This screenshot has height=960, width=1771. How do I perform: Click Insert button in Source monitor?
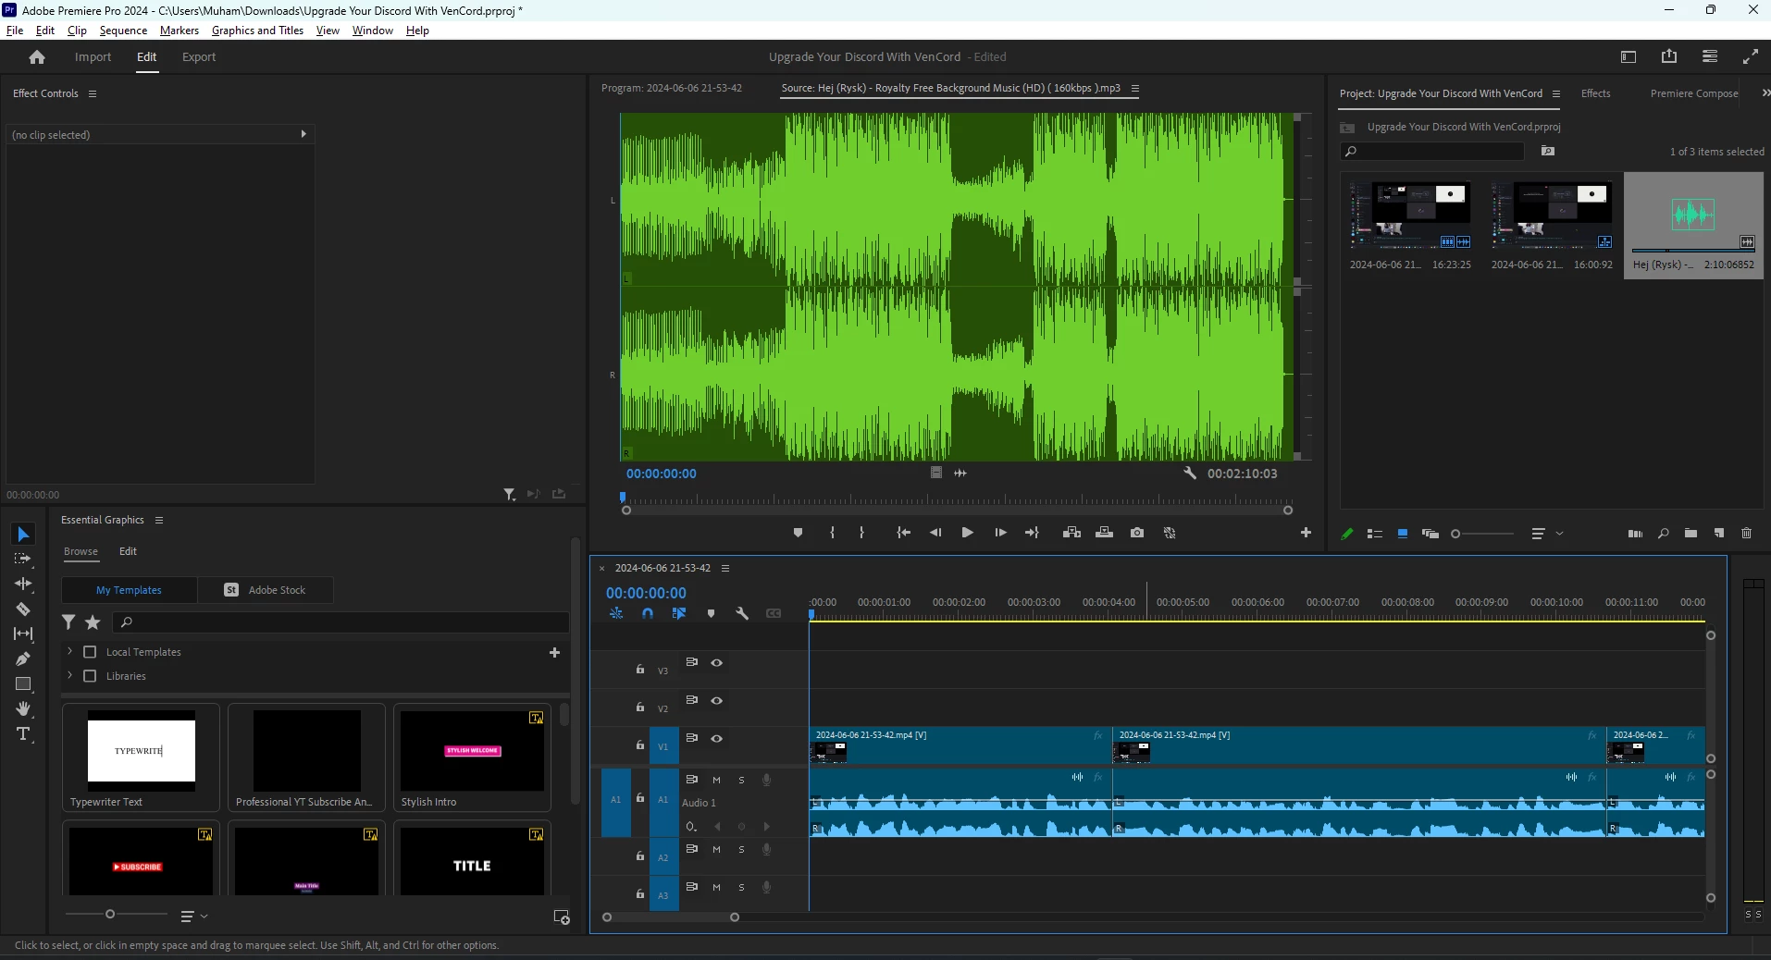1071,533
